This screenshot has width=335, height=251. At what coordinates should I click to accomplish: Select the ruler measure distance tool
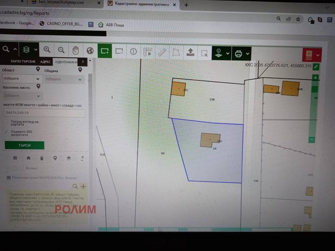click(x=162, y=52)
